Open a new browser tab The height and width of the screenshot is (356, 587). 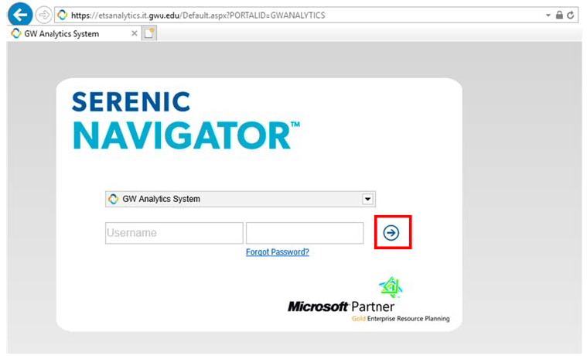coord(149,33)
